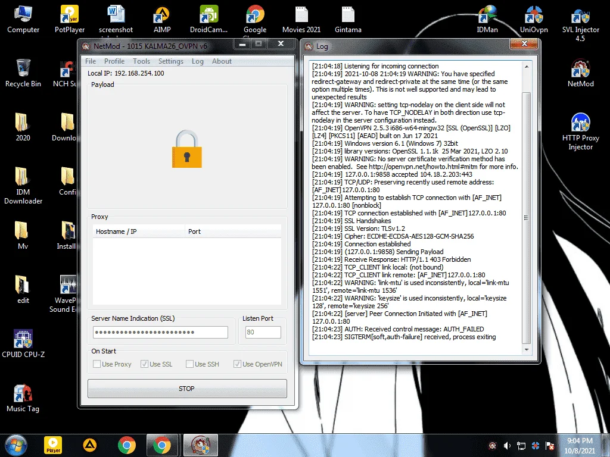Open the PotPlayer desktop shortcut
Viewport: 610px width, 457px height.
70,20
